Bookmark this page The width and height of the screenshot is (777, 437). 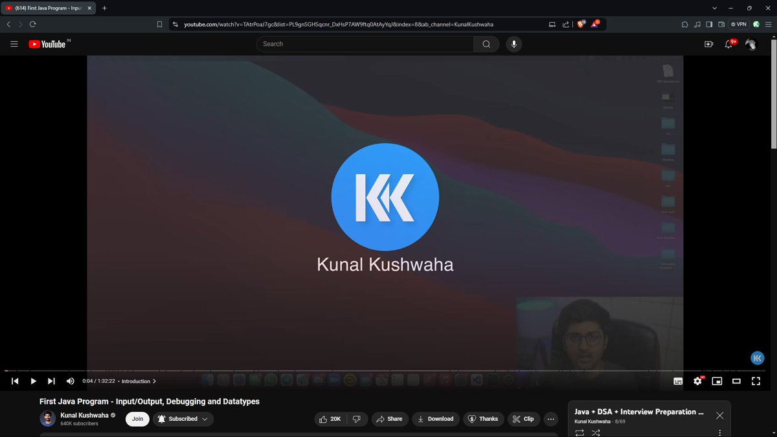pyautogui.click(x=159, y=24)
